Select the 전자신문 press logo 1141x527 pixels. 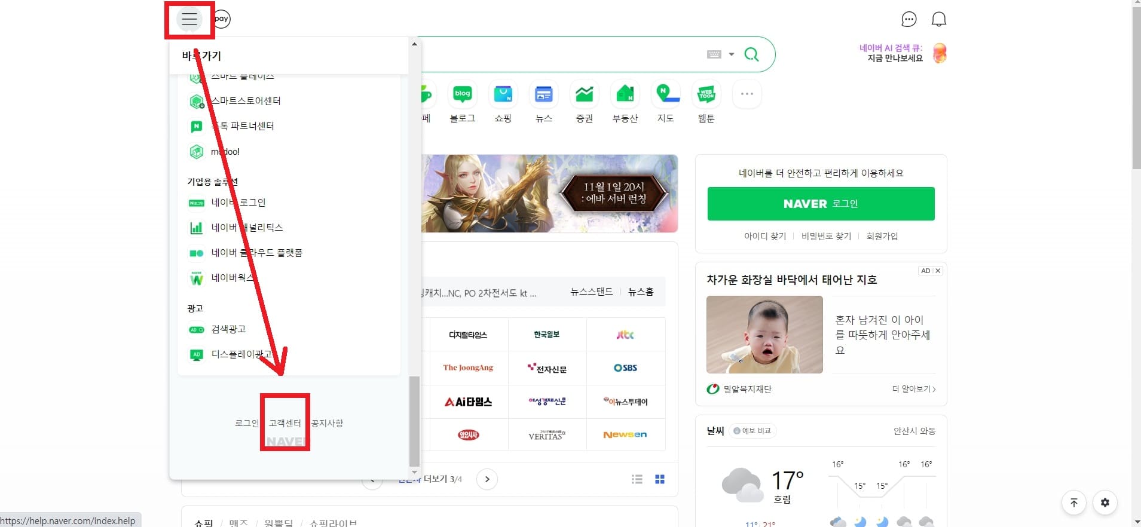click(547, 368)
